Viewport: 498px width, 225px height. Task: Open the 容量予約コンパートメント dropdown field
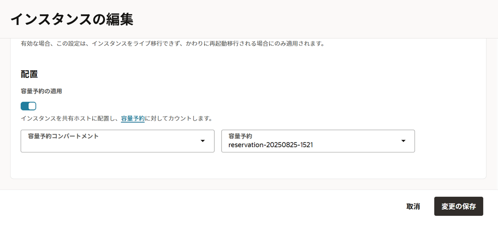click(x=117, y=141)
